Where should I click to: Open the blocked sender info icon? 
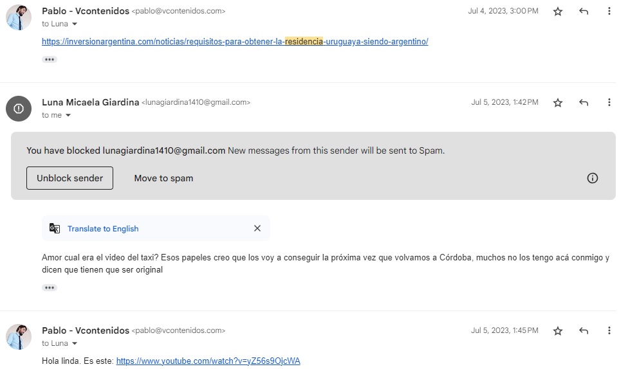pyautogui.click(x=592, y=178)
